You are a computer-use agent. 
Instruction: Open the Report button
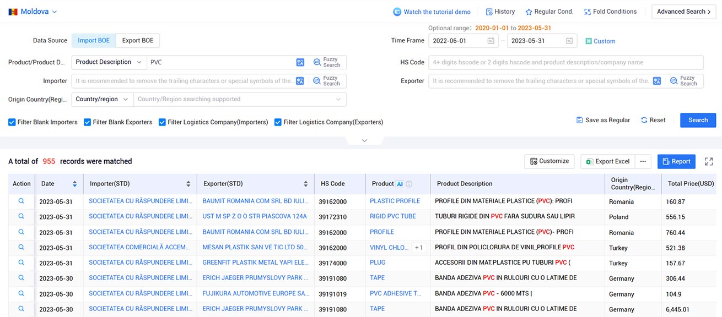(676, 161)
